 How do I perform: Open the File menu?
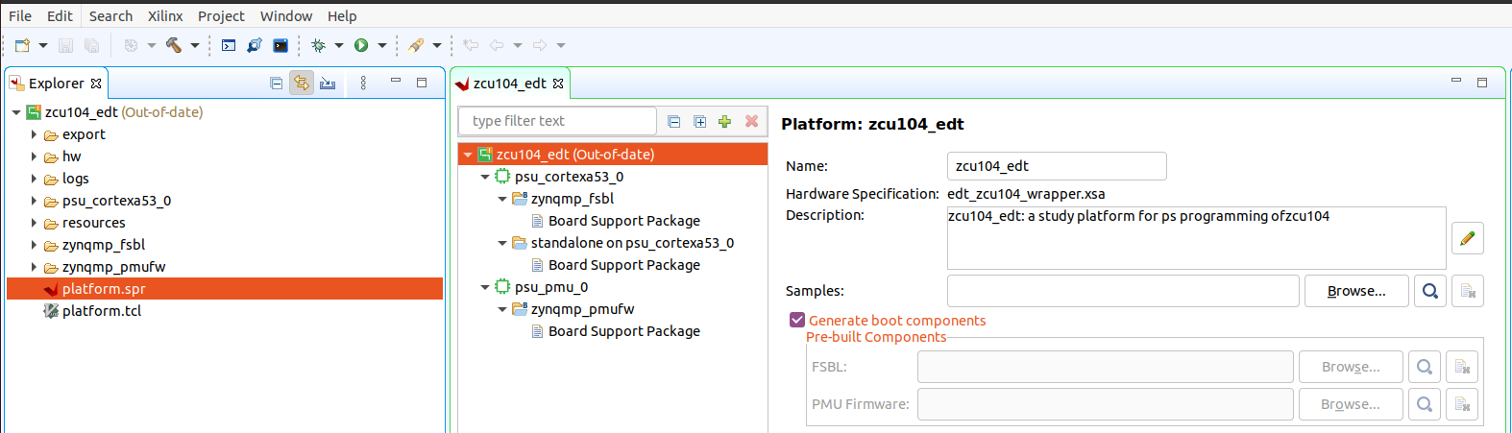[x=20, y=16]
